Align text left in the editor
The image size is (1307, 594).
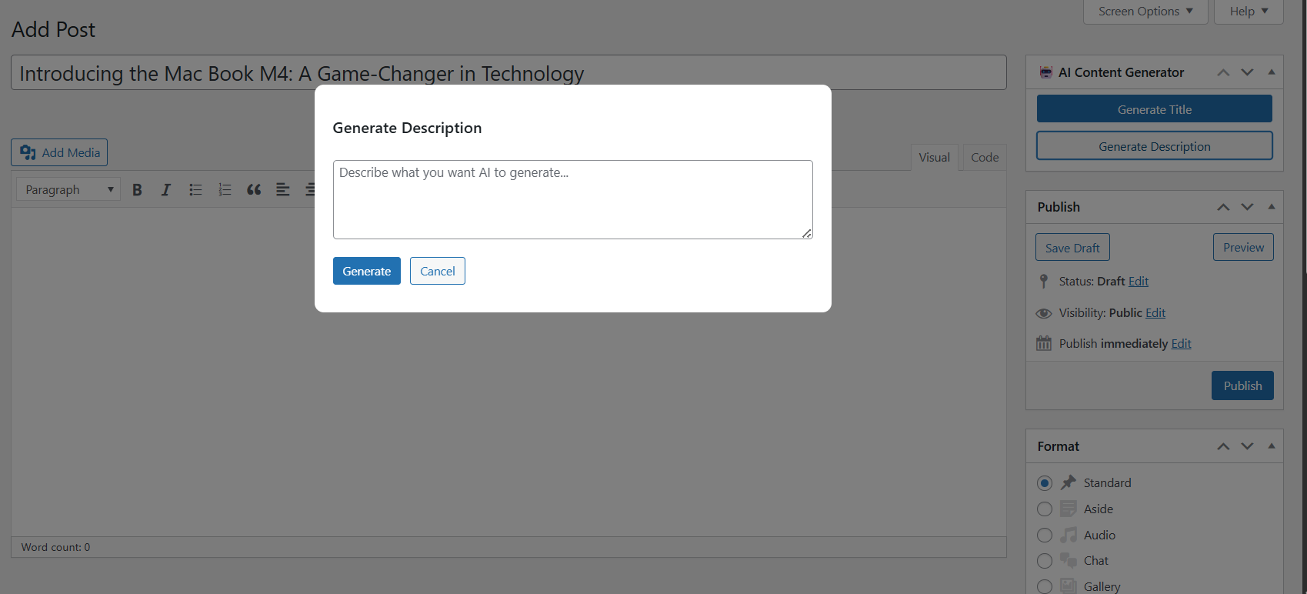click(283, 190)
